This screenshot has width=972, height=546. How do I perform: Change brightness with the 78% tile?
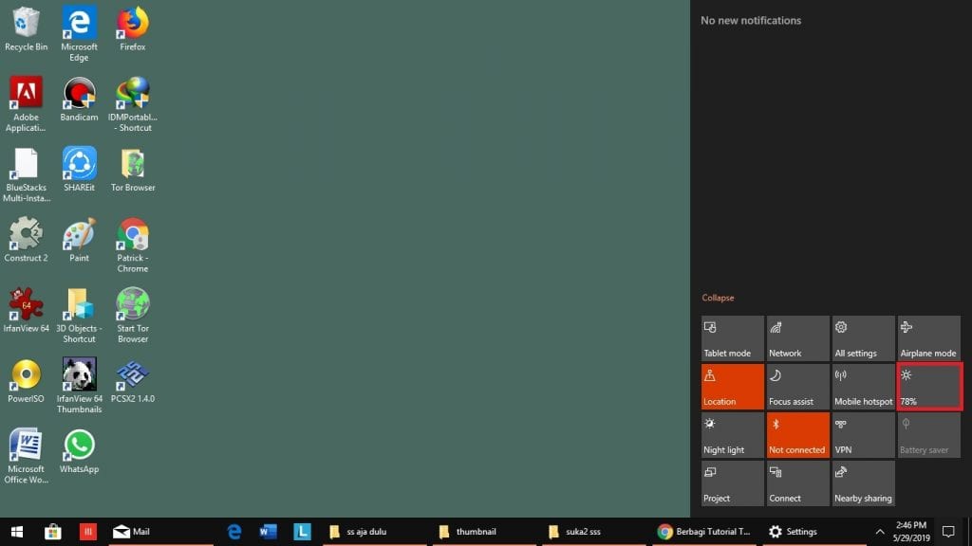point(929,387)
